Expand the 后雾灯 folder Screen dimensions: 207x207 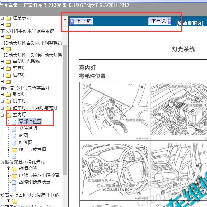[2, 75]
